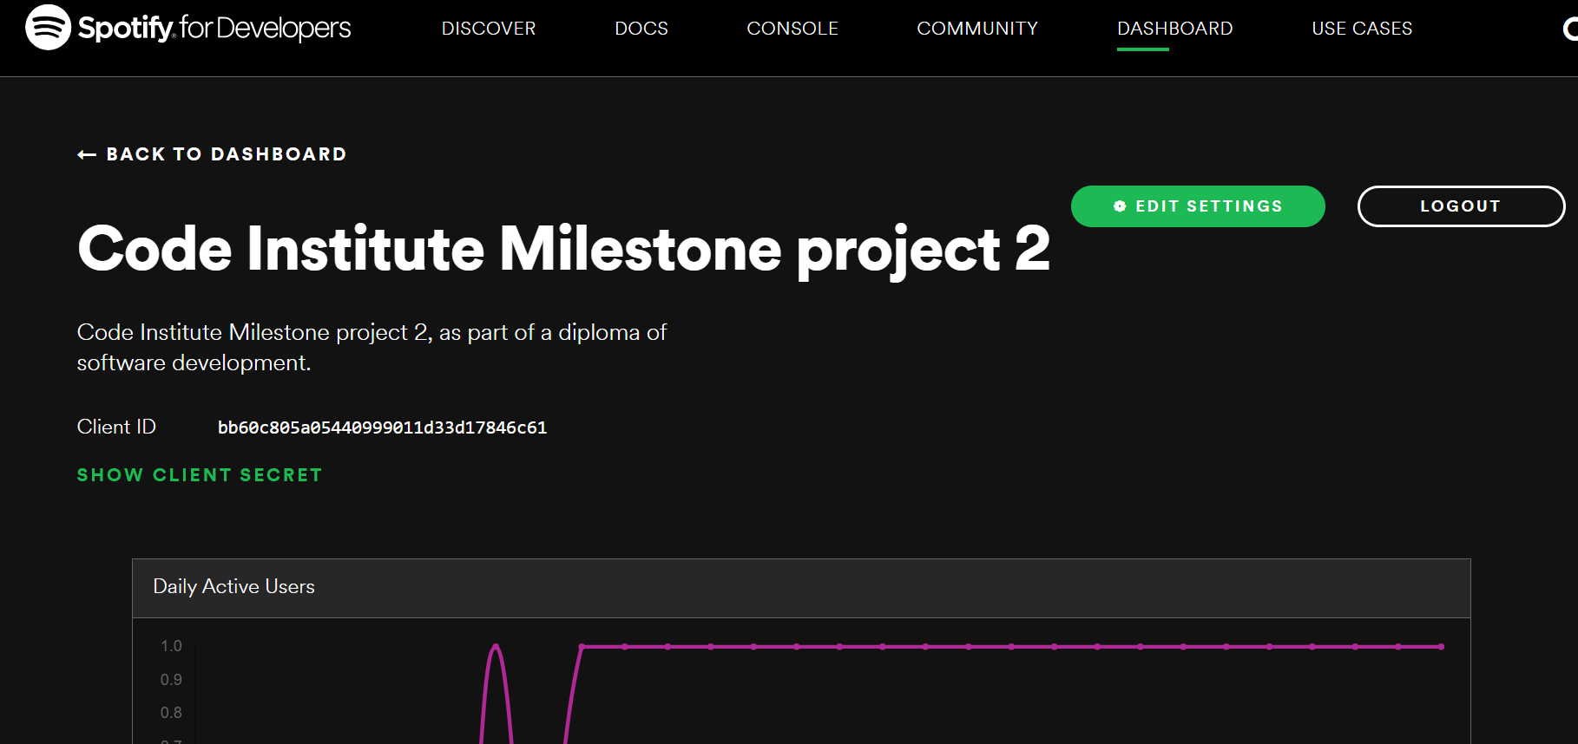Click the last data point on the chart line
This screenshot has height=744, width=1578.
click(1441, 647)
